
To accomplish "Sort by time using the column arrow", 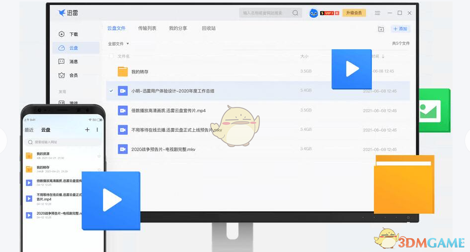I will click(383, 57).
